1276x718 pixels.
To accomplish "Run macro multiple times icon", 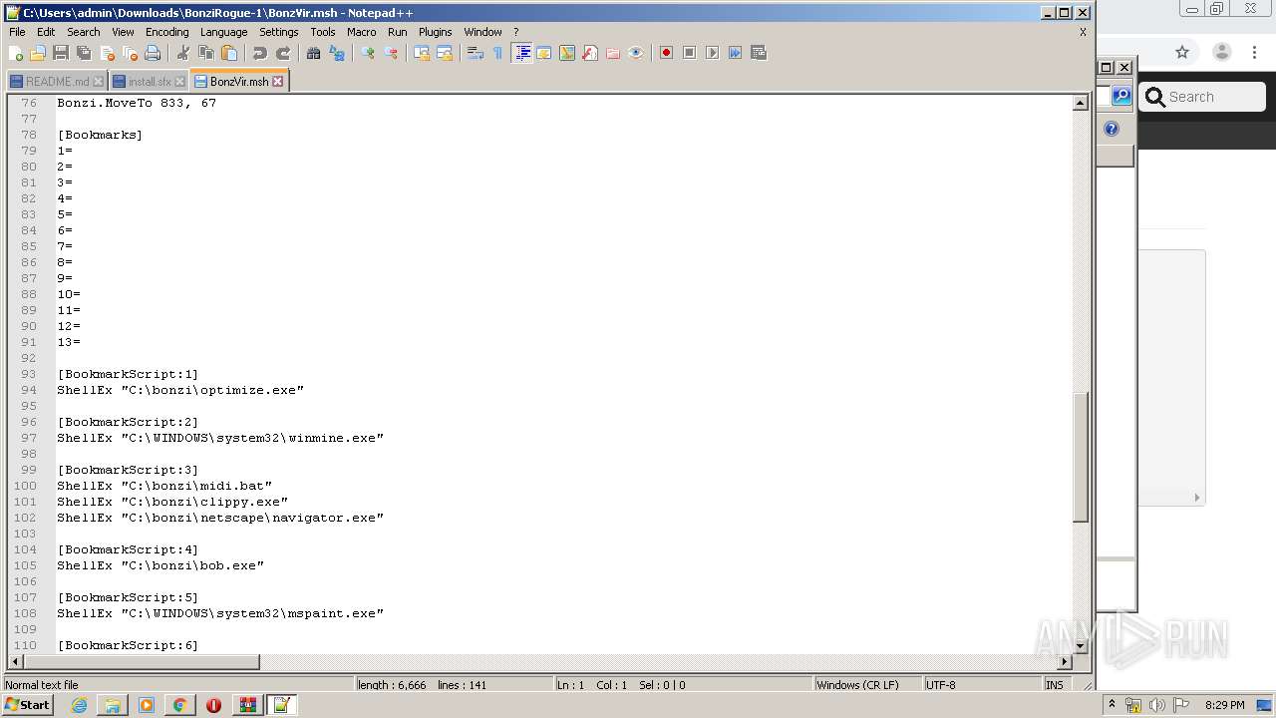I will [x=735, y=53].
